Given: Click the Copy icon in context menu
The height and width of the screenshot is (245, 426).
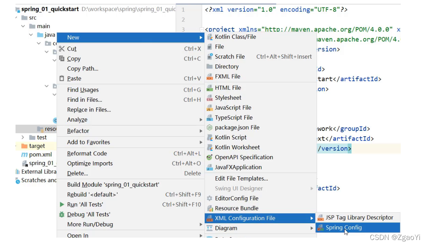Looking at the screenshot, I should 62,59.
